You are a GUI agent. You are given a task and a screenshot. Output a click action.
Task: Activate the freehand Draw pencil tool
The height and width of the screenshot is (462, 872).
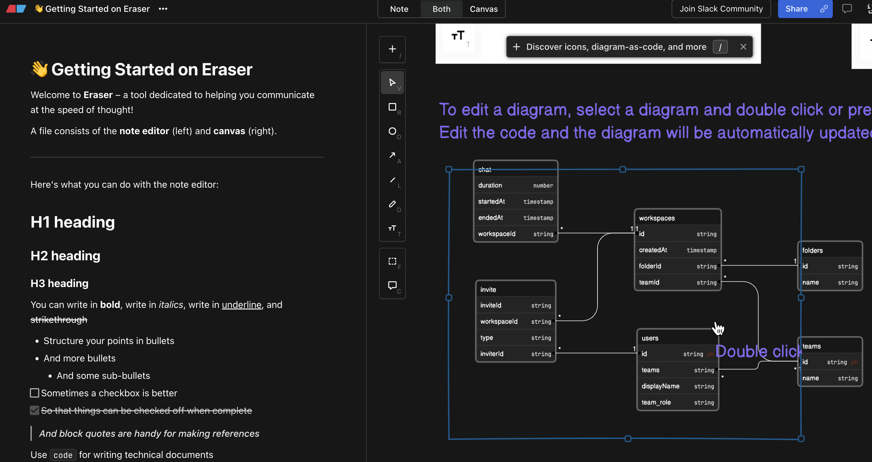pos(392,204)
